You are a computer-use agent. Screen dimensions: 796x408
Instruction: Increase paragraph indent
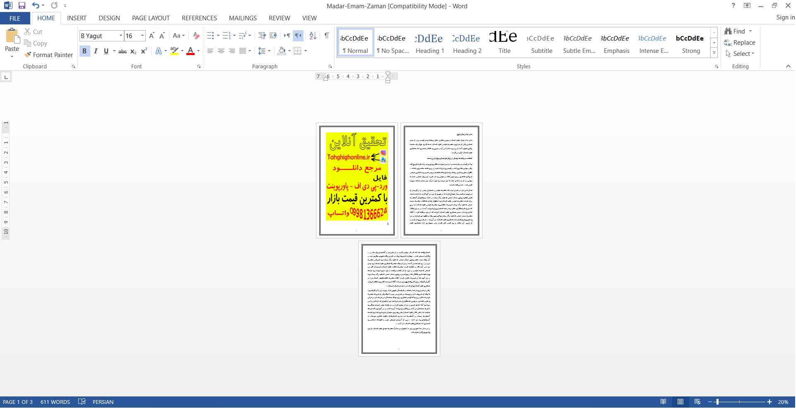pos(273,36)
